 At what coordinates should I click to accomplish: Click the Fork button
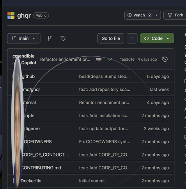click(175, 15)
